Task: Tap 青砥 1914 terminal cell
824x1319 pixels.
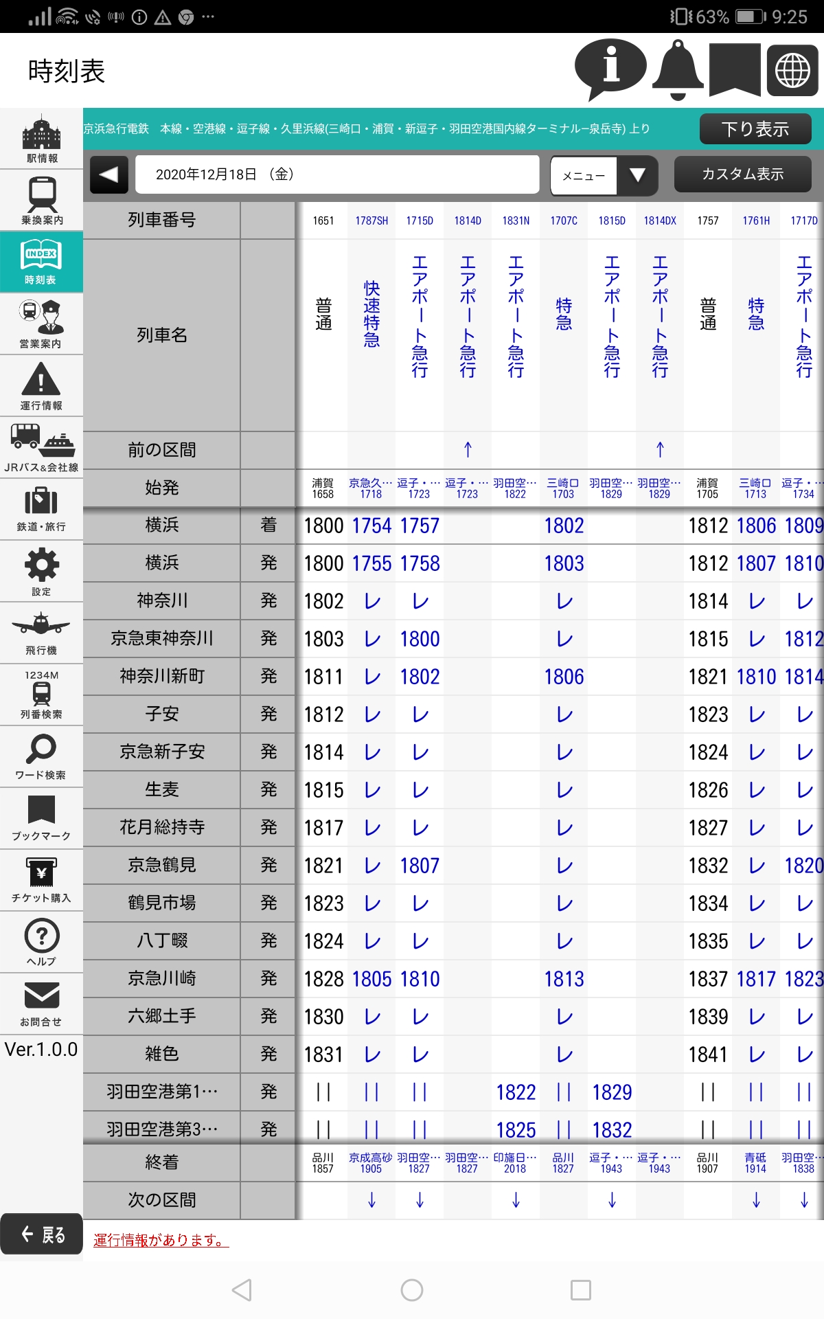Action: coord(755,1163)
